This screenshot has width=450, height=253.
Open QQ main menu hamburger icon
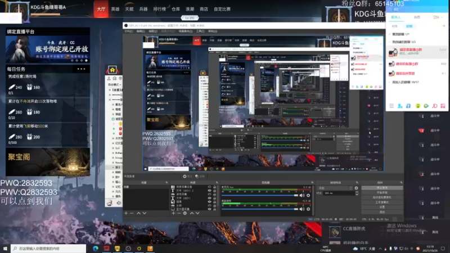[391, 106]
